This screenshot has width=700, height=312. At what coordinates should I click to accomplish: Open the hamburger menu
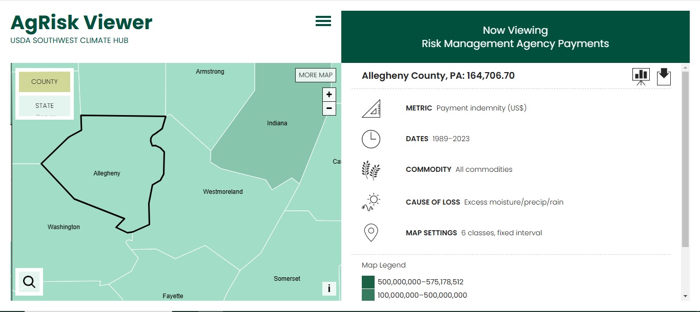point(323,21)
